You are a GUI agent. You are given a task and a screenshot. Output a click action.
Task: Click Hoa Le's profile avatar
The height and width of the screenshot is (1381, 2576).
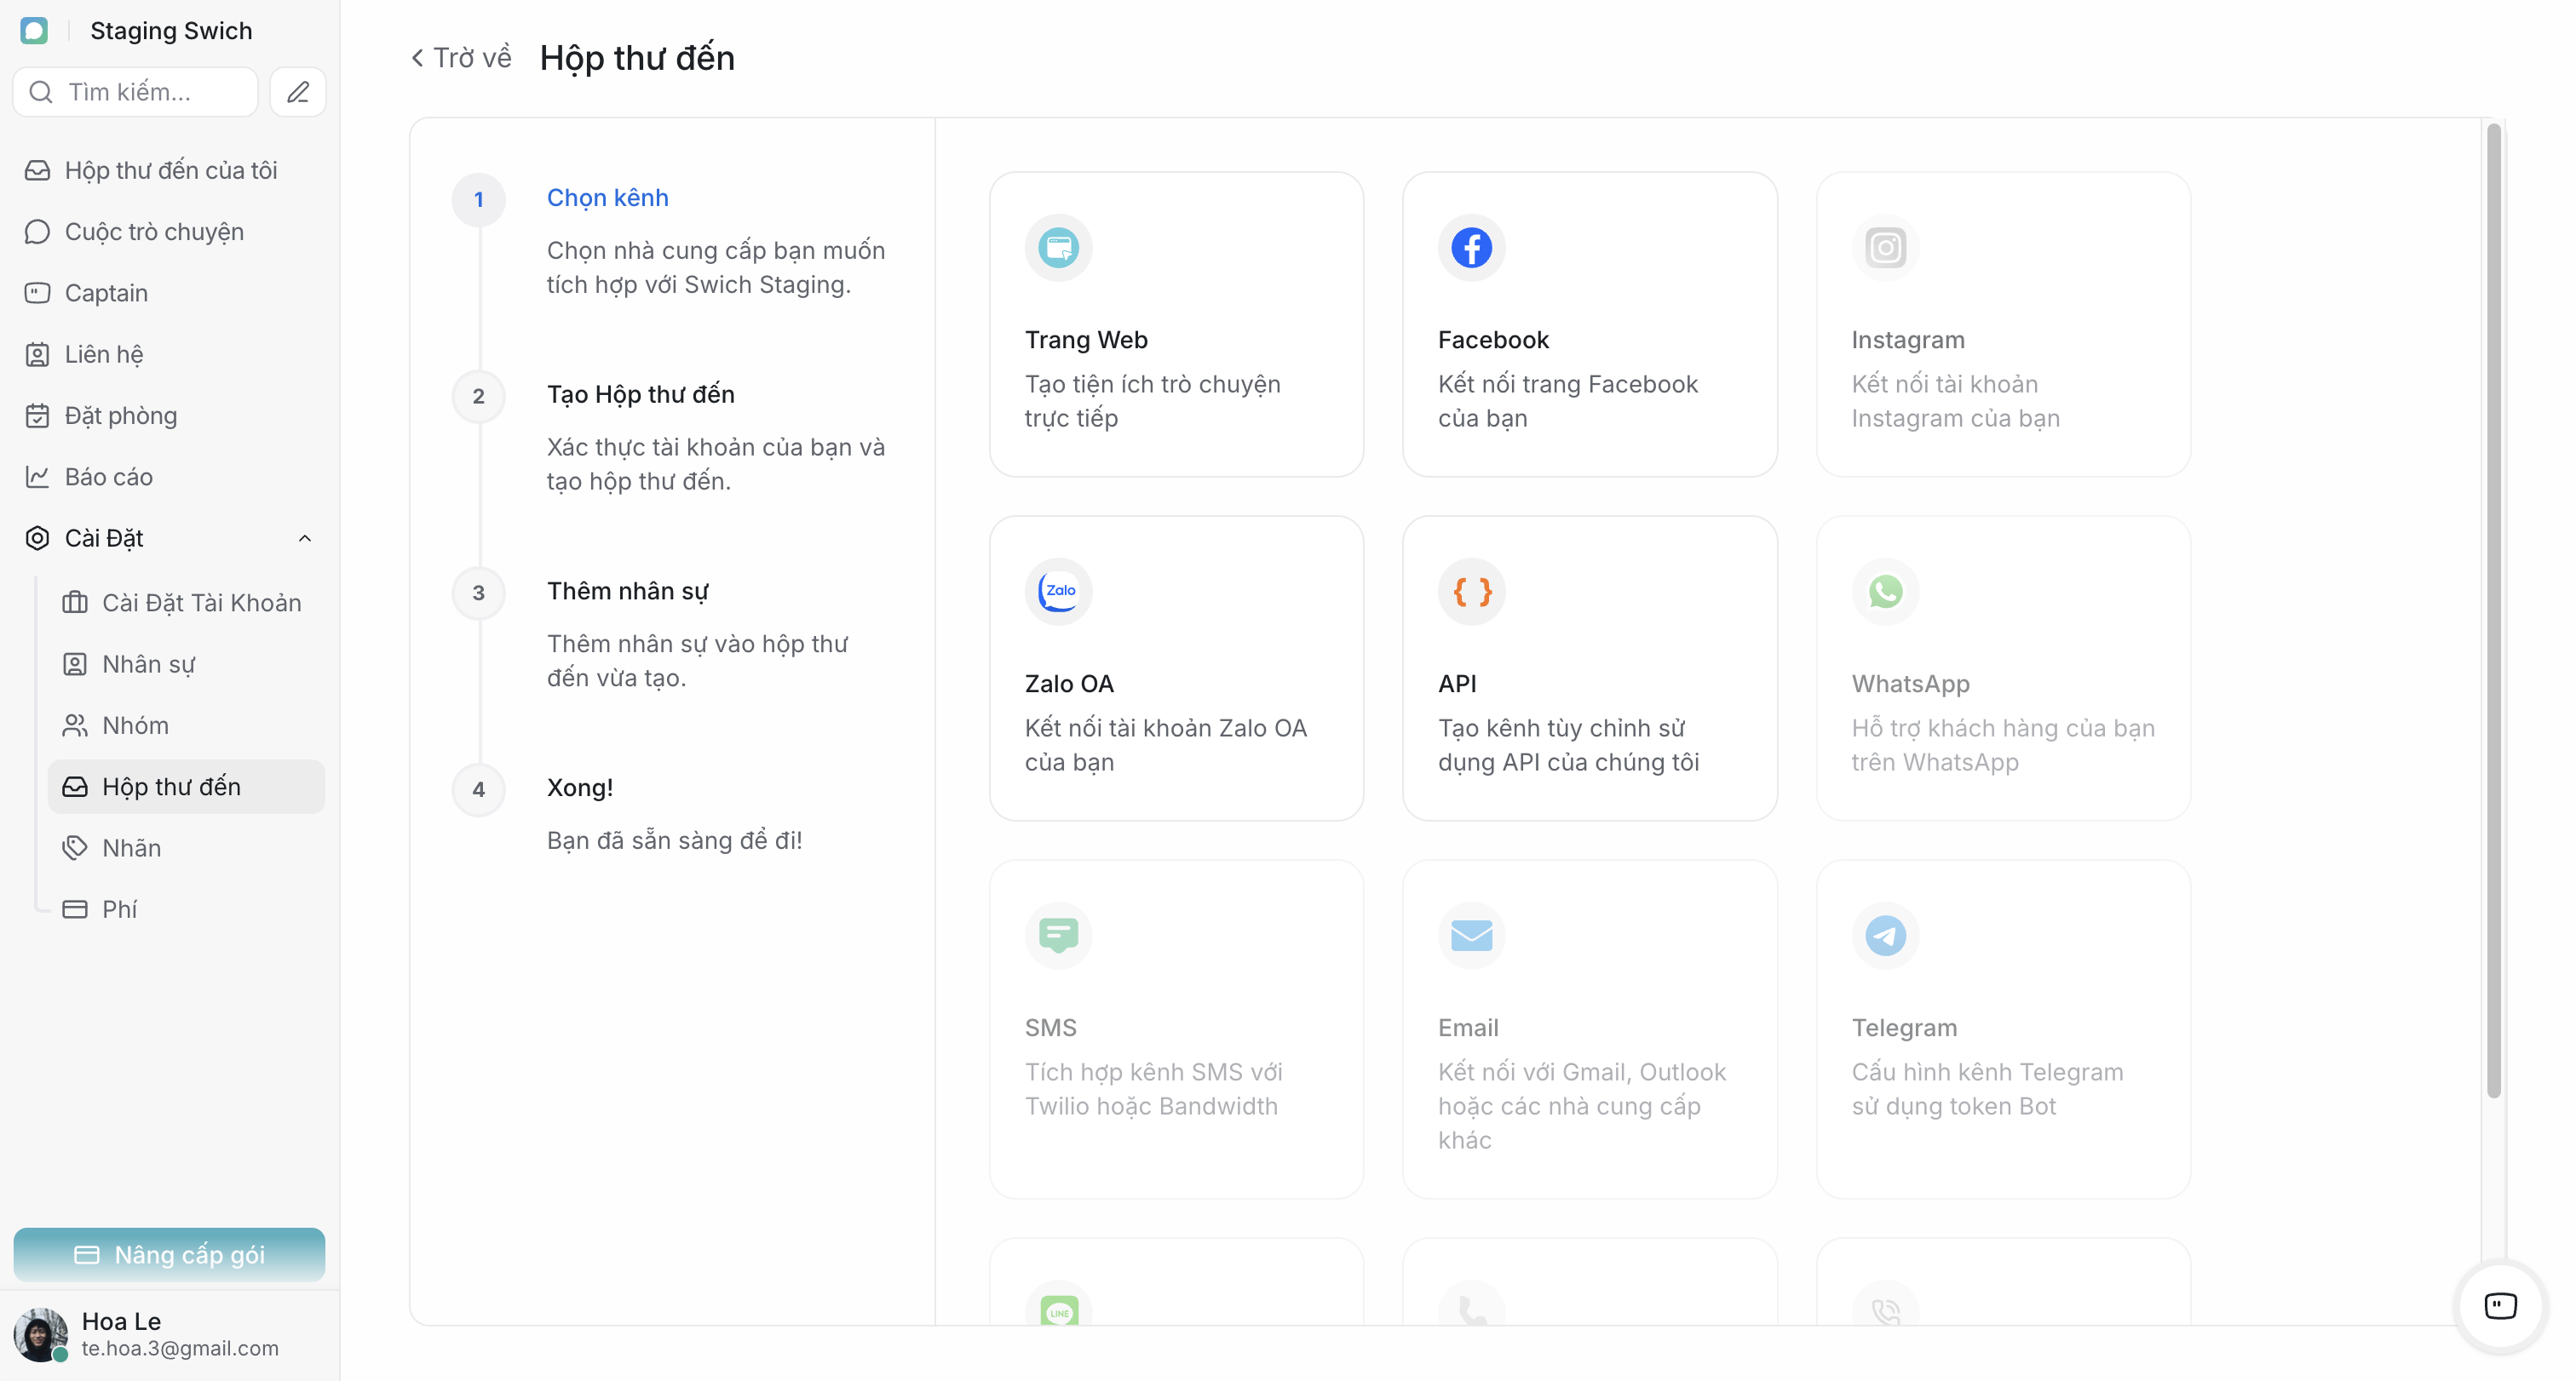click(40, 1334)
